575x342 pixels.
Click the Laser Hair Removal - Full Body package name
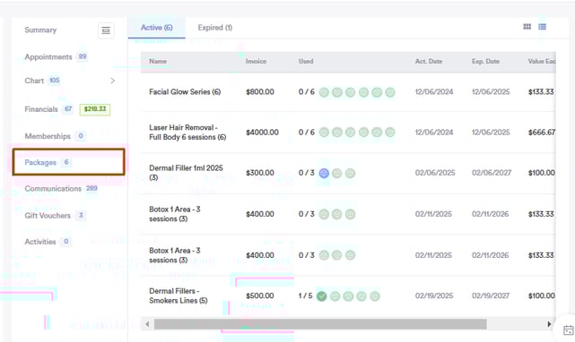[x=187, y=133]
